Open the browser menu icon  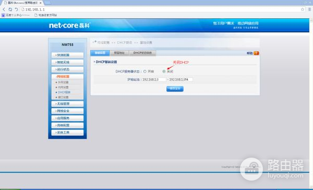[309, 9]
